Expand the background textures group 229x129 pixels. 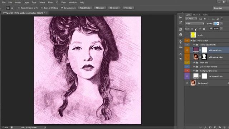pyautogui.click(x=194, y=71)
